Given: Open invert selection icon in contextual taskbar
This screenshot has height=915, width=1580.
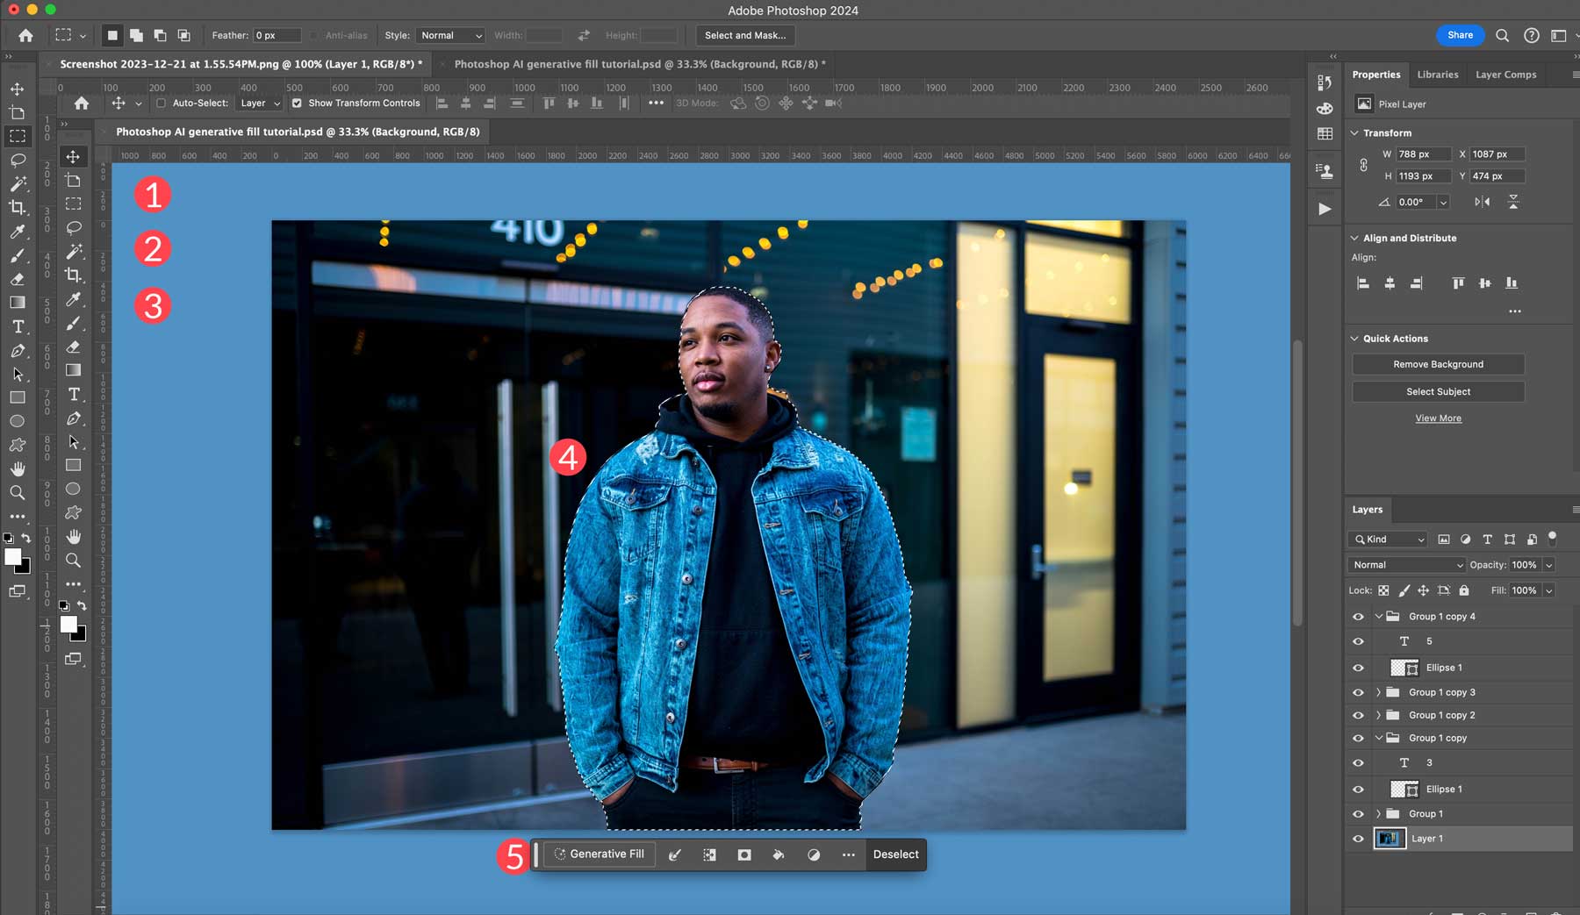Looking at the screenshot, I should pos(710,854).
